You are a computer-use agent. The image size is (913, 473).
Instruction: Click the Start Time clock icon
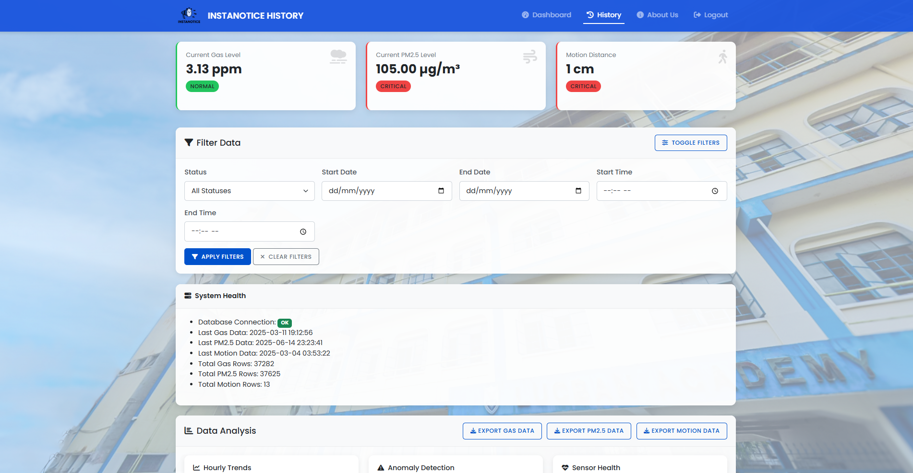coord(715,191)
